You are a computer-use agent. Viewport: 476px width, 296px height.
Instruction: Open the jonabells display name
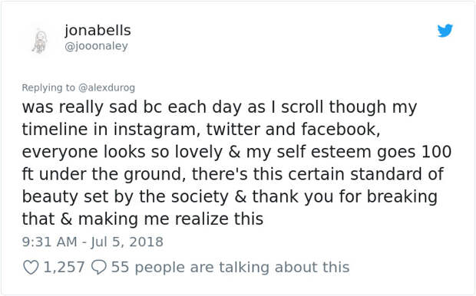pyautogui.click(x=98, y=31)
